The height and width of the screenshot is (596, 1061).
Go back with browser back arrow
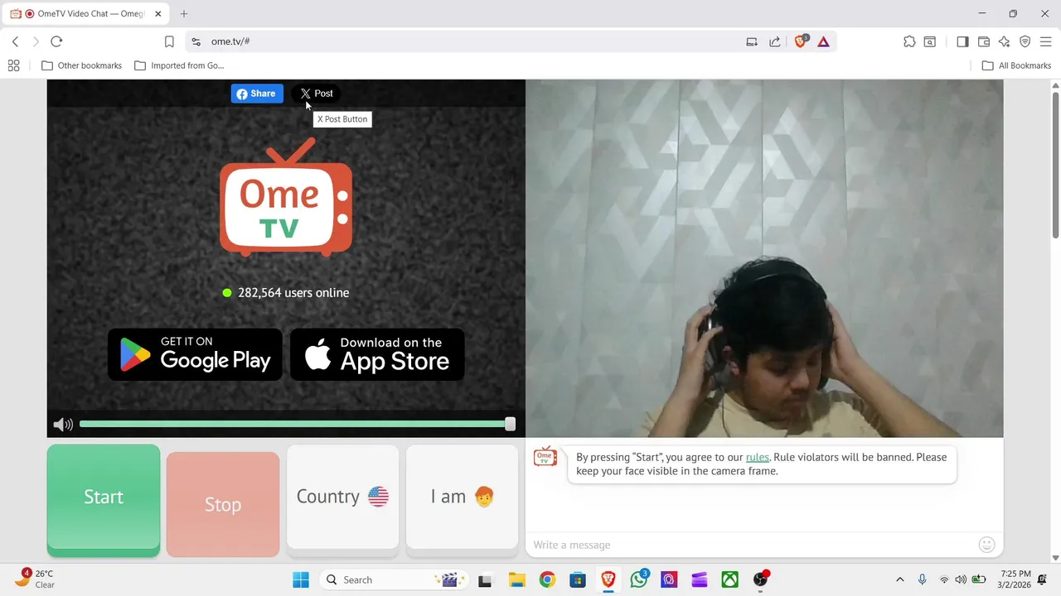[x=15, y=41]
